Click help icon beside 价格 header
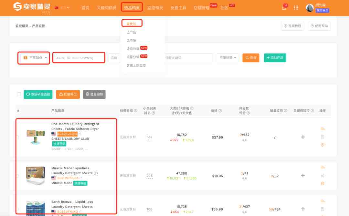Viewport: 349px width, 216px height. click(x=220, y=110)
